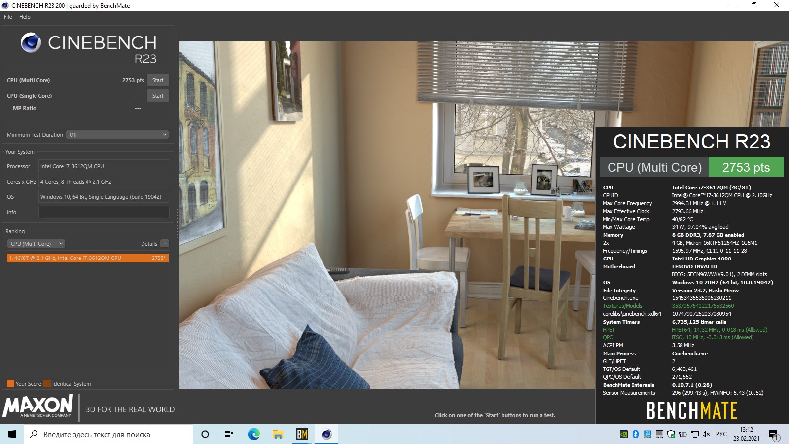789x444 pixels.
Task: Expand the ranking Details dropdown arrow
Action: [165, 244]
